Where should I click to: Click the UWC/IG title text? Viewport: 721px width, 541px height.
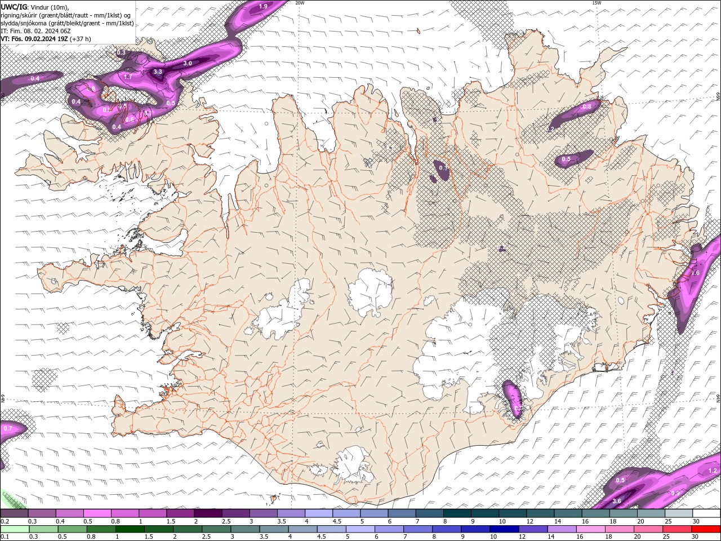coord(14,6)
